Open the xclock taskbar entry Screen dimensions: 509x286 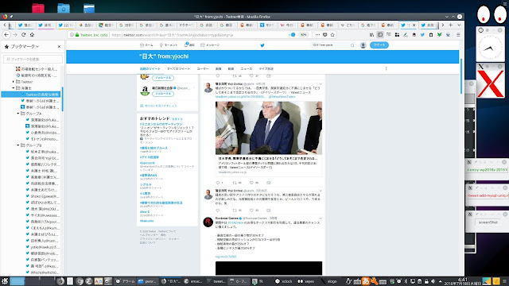coord(284,281)
